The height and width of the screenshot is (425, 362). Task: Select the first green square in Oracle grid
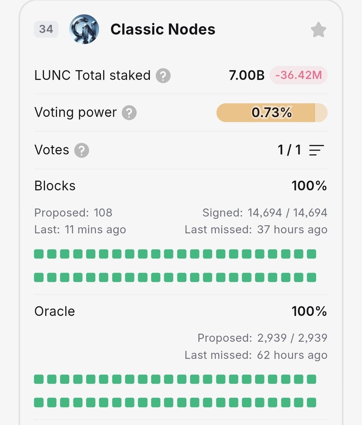pyautogui.click(x=39, y=379)
